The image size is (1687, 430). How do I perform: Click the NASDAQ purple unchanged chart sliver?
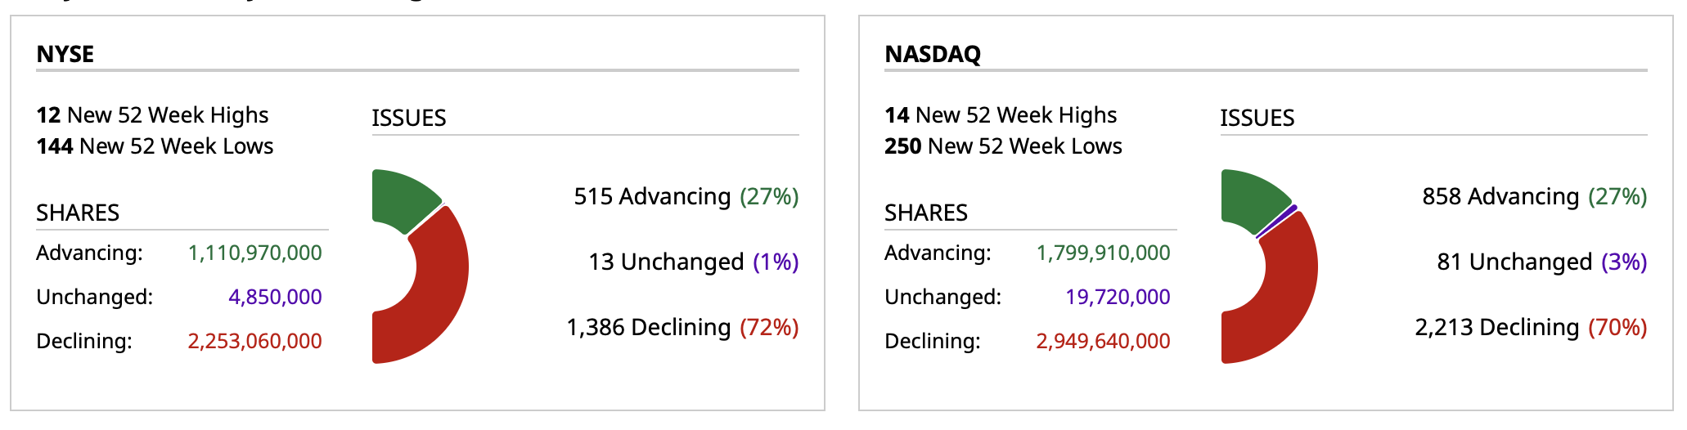pos(1278,222)
